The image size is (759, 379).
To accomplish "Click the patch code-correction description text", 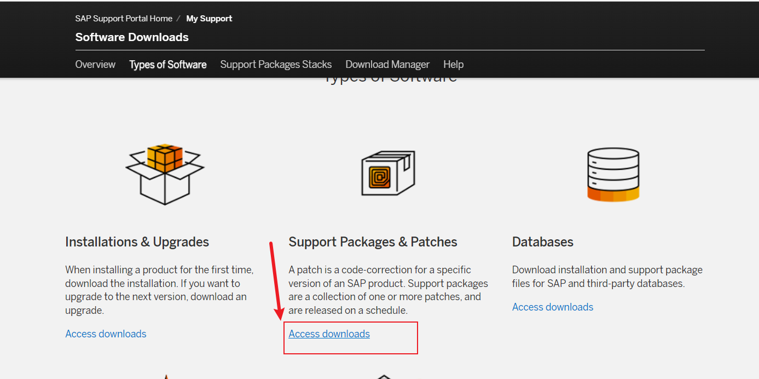I will click(x=388, y=290).
